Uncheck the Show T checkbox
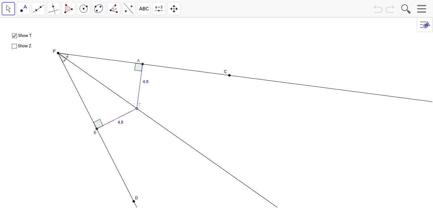 (x=14, y=36)
